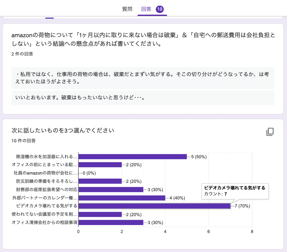Click the bar for 外部パートナーのカレンダー権限
Viewport: 287px width, 252px height.
click(121, 198)
